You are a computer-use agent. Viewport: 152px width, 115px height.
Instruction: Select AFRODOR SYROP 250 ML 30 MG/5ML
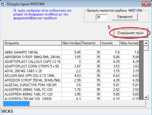click(72, 80)
